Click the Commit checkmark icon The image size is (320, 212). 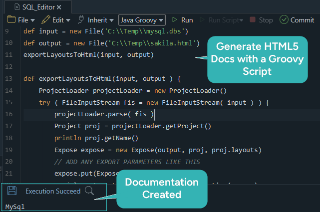click(x=284, y=20)
